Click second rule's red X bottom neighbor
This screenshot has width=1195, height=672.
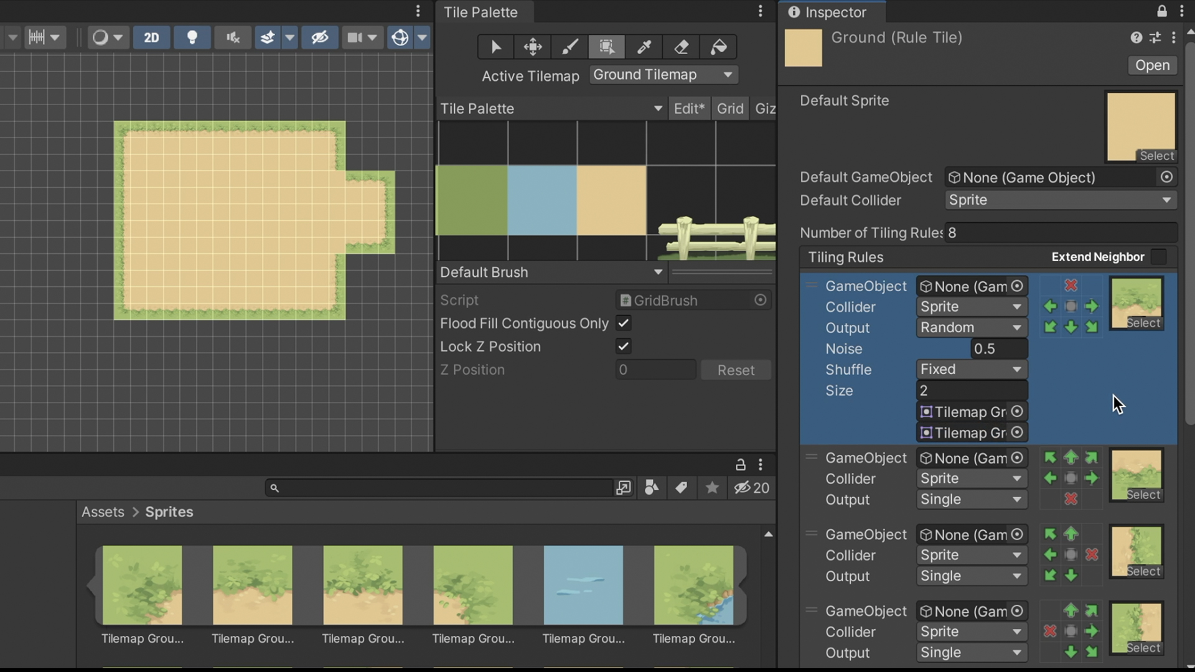coord(1071,498)
